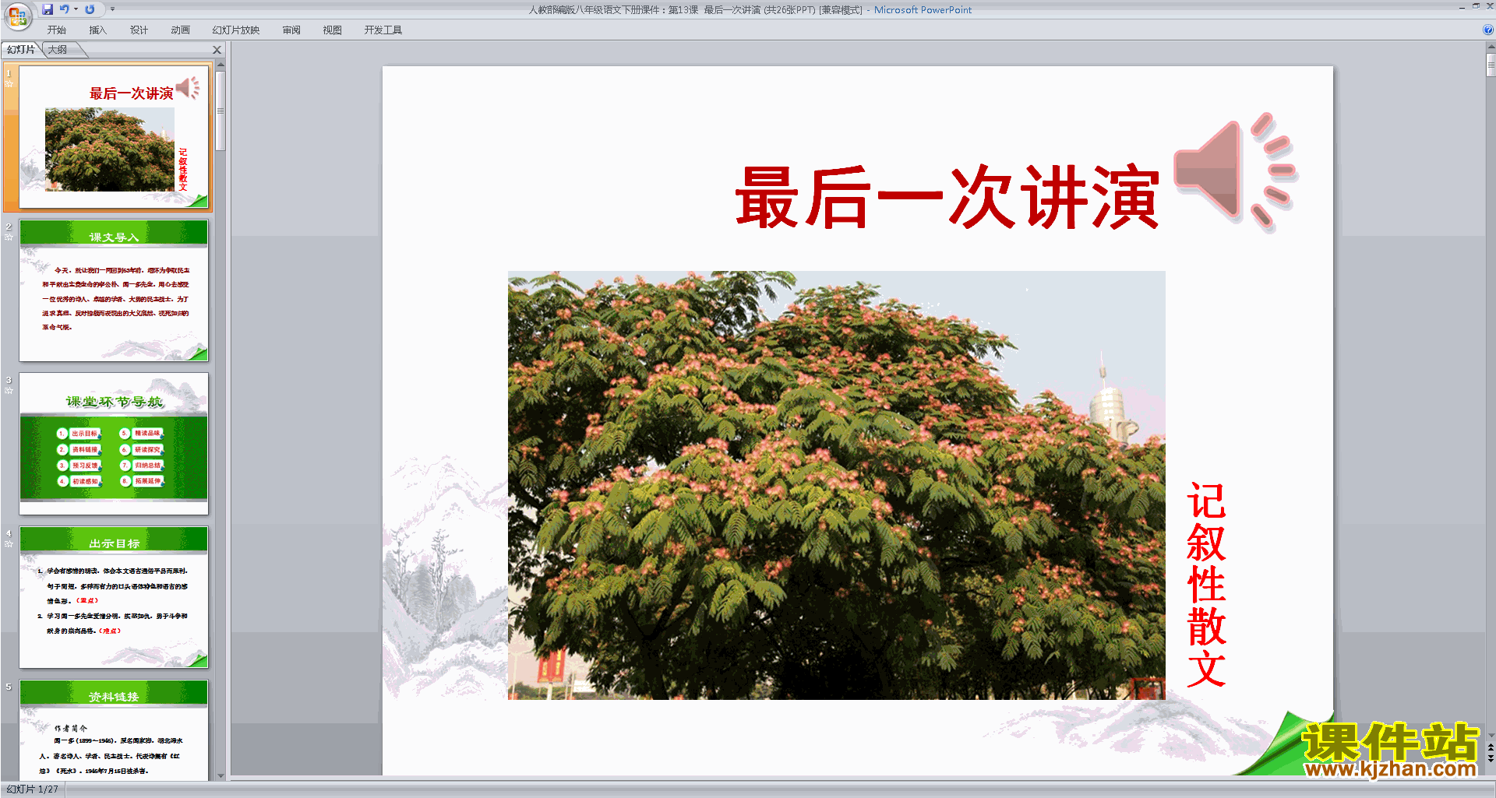The image size is (1496, 798).
Task: Open the Undo history dropdown arrow
Action: click(x=76, y=9)
